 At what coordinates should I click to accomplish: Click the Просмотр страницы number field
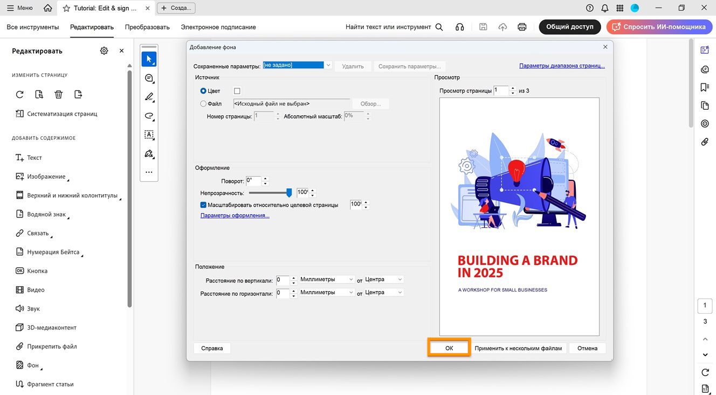point(501,90)
